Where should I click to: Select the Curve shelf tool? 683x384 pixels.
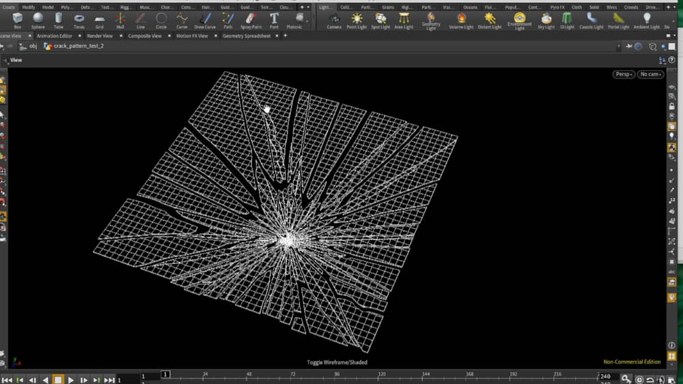pos(182,20)
